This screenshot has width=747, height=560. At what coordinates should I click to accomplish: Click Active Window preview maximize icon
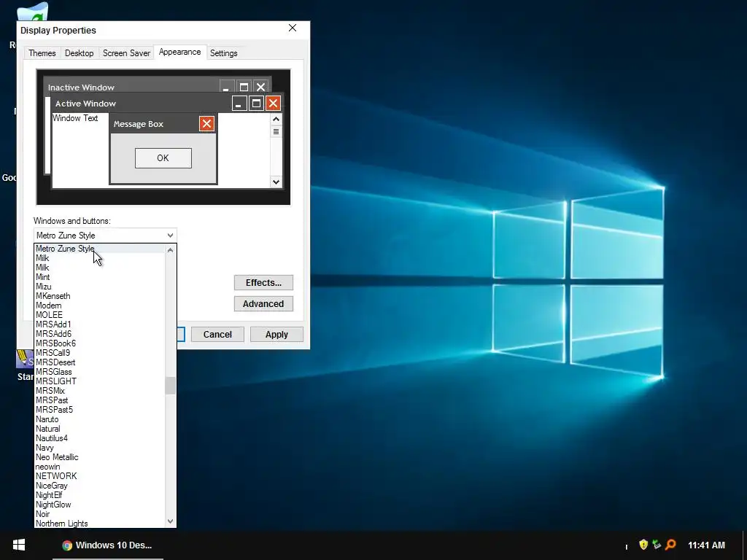point(256,104)
